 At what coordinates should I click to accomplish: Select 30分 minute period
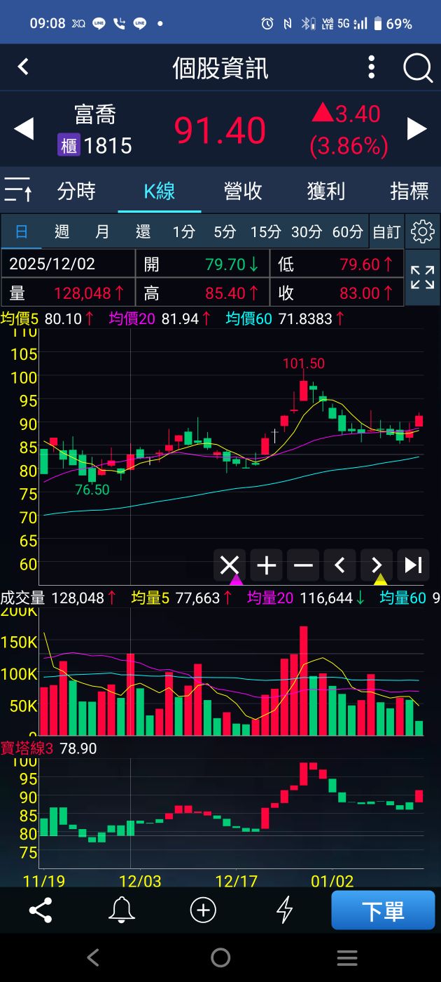pos(307,231)
